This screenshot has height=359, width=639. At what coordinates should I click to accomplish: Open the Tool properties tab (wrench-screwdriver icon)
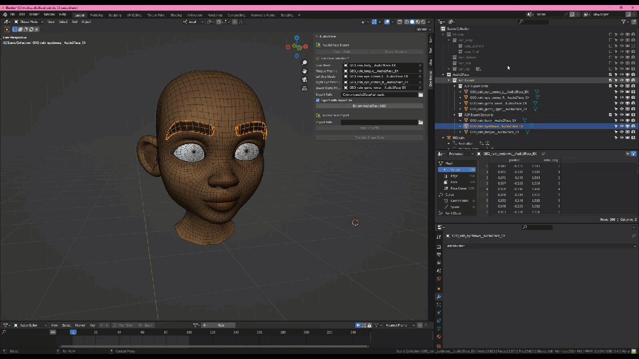tap(439, 237)
